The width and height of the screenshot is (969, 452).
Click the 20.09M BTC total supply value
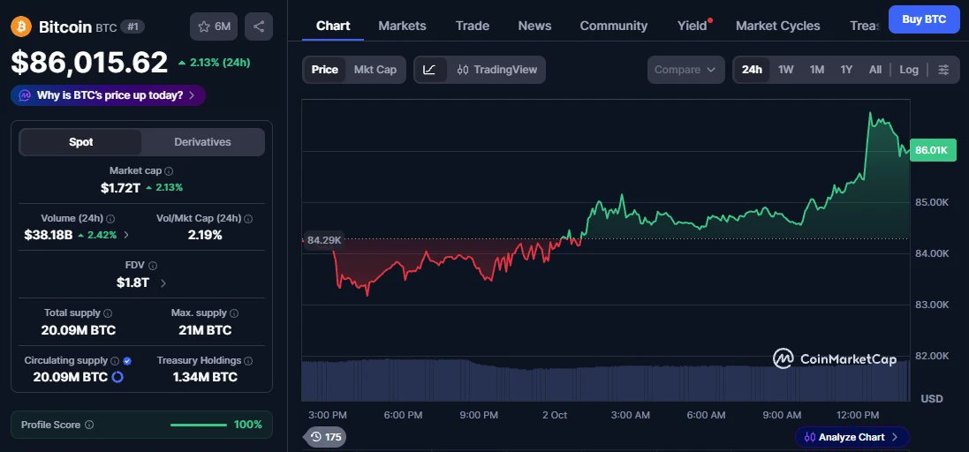[x=79, y=330]
